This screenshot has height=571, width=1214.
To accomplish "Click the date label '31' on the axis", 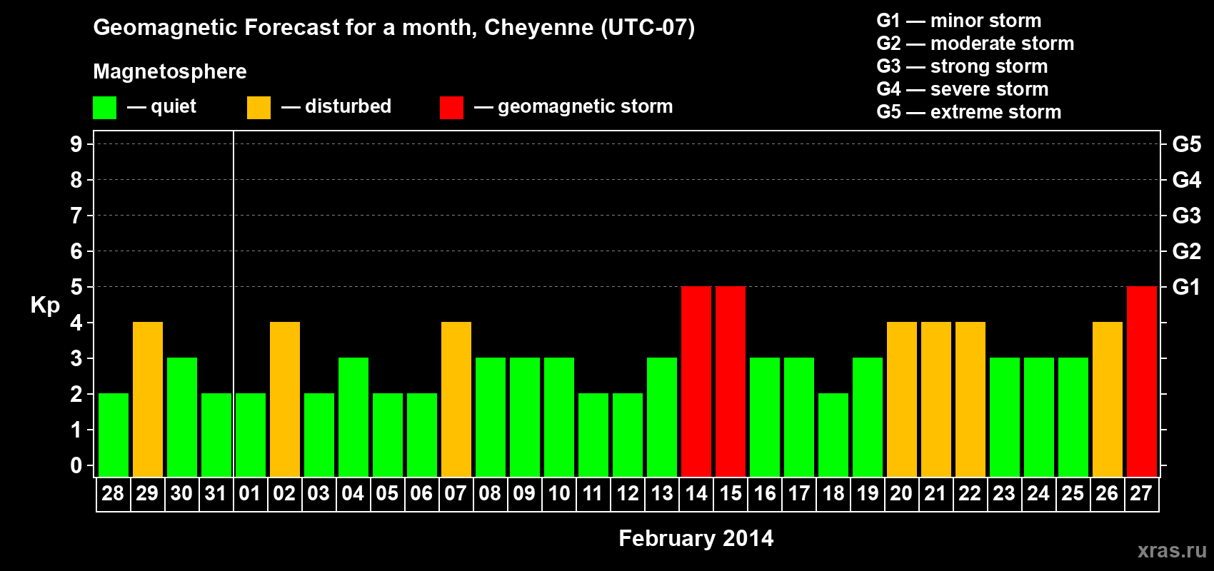I will 216,494.
